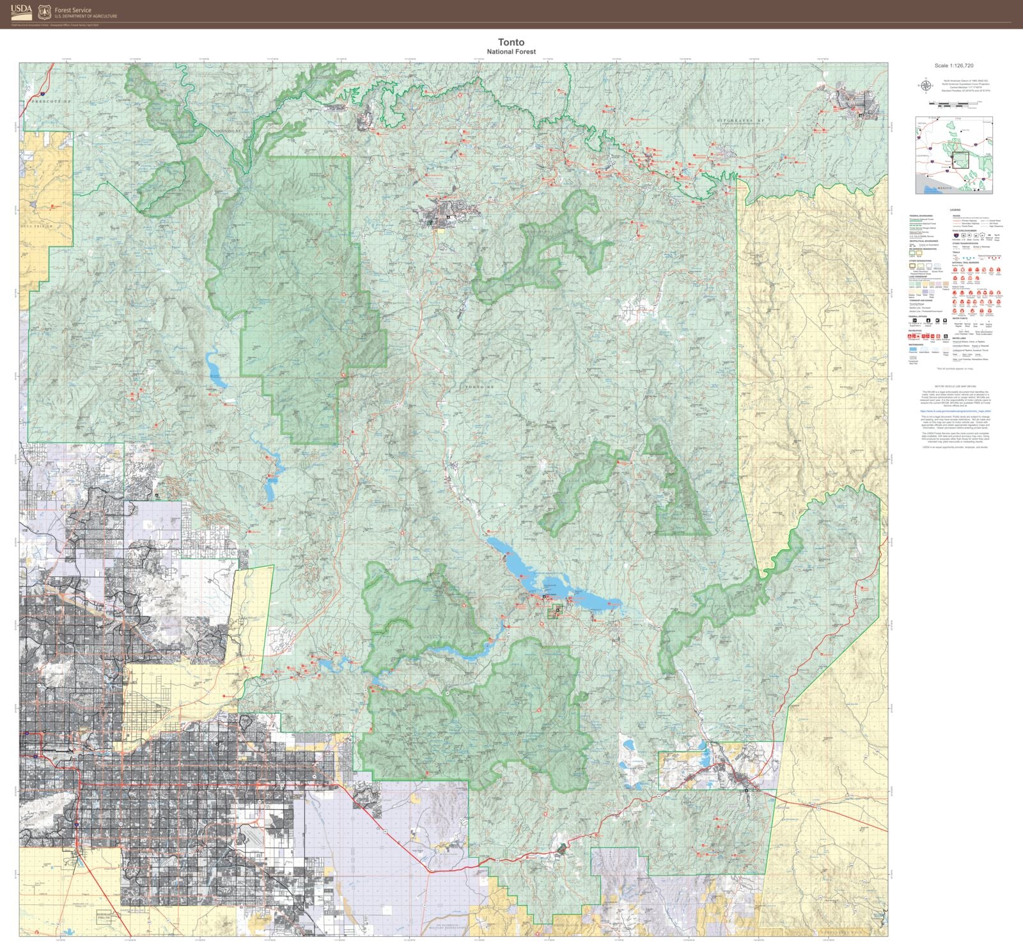Expand the NATIONAL TRAIL MARKERS legend section
Image resolution: width=1023 pixels, height=951 pixels.
coord(965,262)
